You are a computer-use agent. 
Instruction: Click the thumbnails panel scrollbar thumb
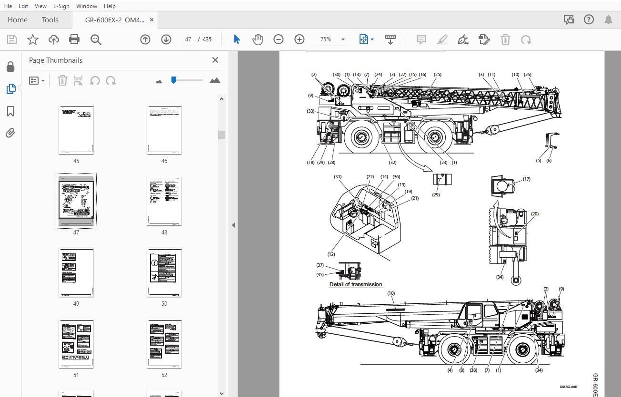(221, 135)
